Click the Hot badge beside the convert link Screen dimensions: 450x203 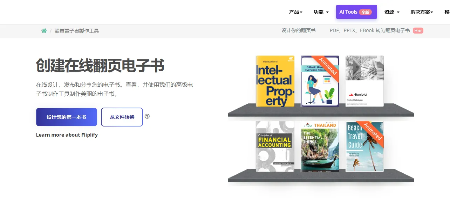pos(418,31)
